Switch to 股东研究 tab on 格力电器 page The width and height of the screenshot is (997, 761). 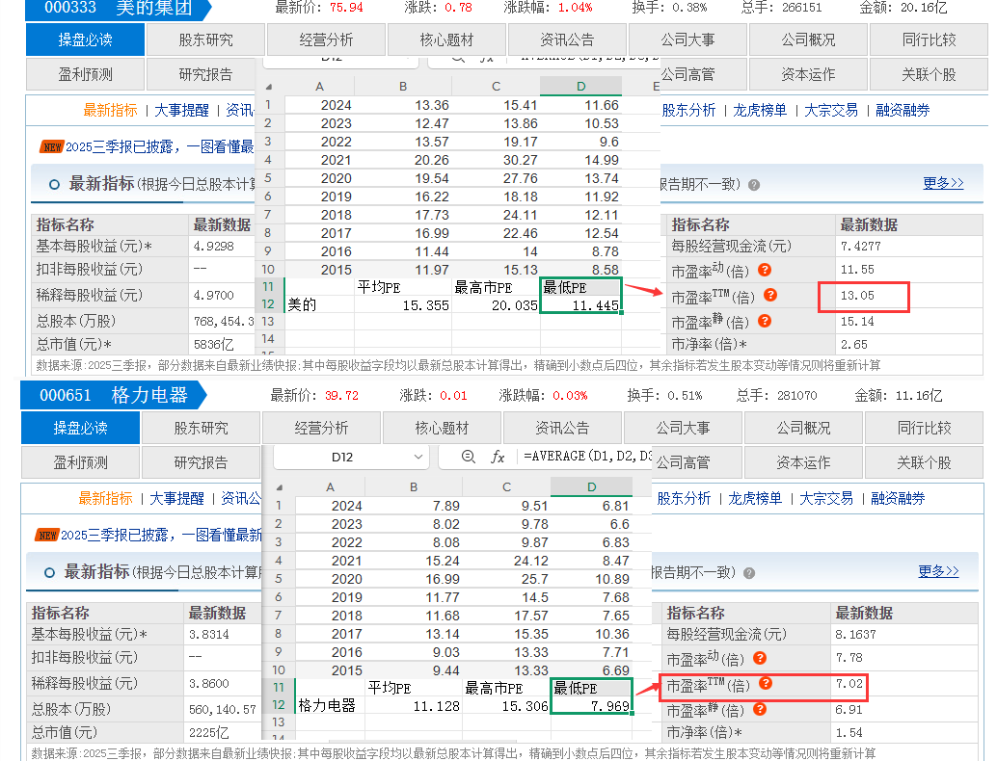pos(201,428)
